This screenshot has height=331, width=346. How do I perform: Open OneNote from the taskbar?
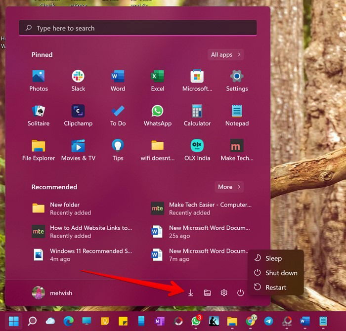coord(159,321)
